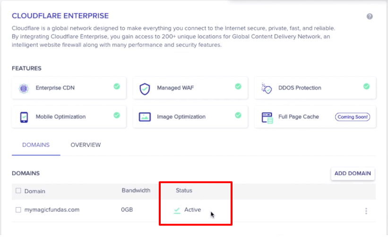Click the Managed WAF shield icon
The image size is (388, 237).
click(x=145, y=89)
